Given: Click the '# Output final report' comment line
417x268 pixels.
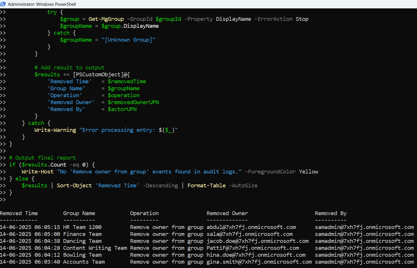Looking at the screenshot, I should click(42, 158).
